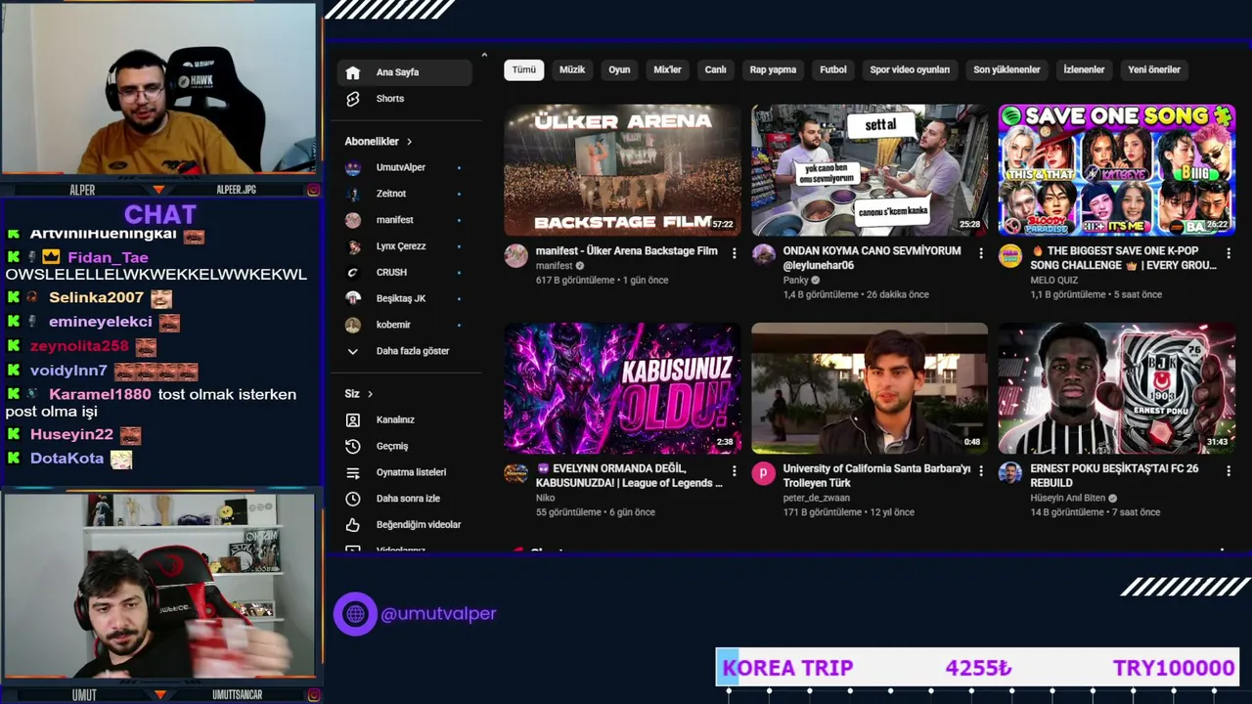Image resolution: width=1252 pixels, height=704 pixels.
Task: Select the Rap yapma chip
Action: 773,69
